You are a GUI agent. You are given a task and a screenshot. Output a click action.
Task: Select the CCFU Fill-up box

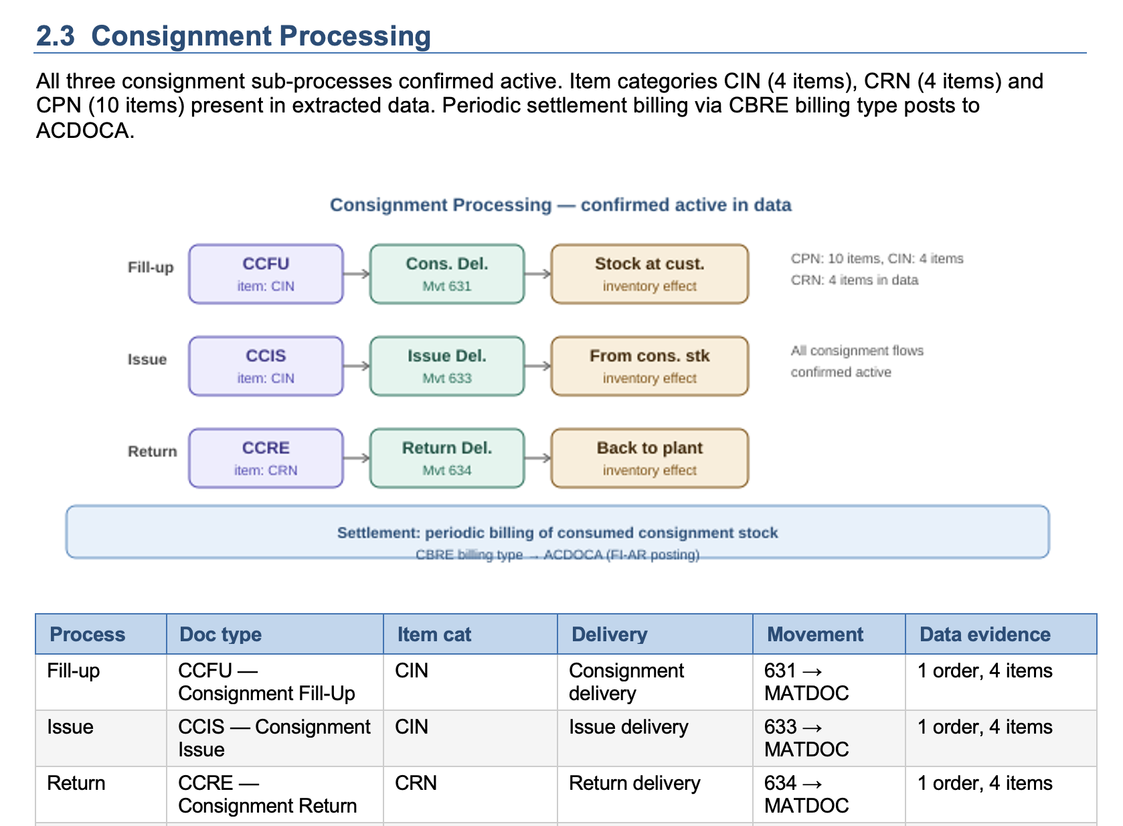tap(266, 273)
